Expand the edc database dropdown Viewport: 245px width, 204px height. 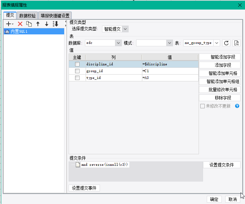[x=103, y=43]
